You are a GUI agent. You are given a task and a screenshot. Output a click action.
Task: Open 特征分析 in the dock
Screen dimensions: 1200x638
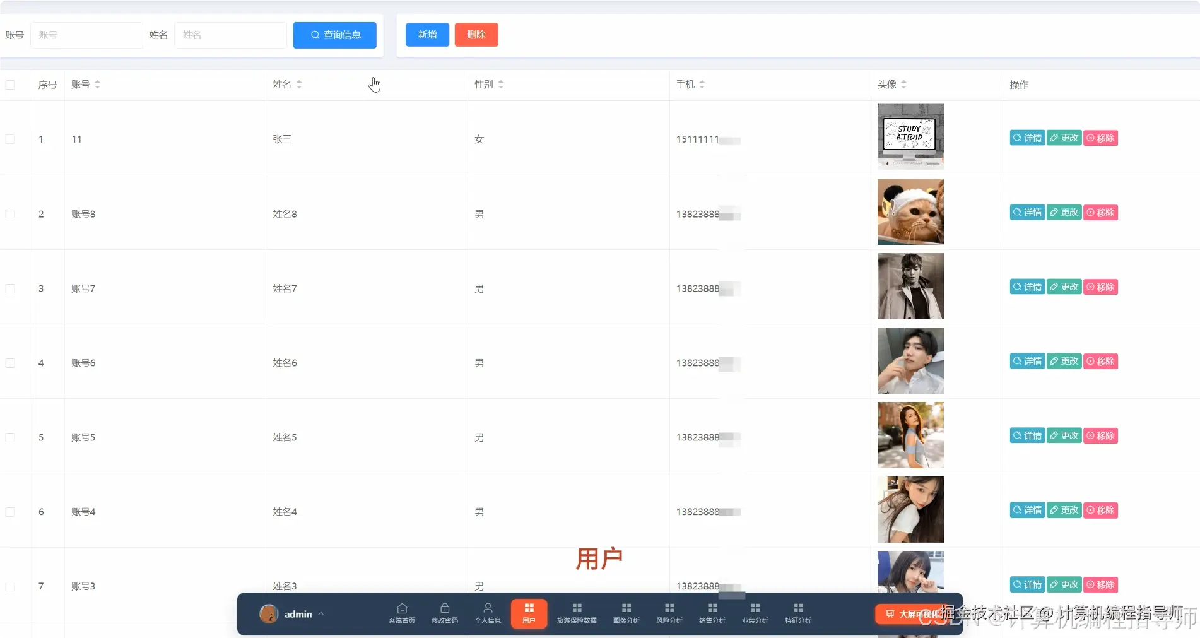pos(798,613)
